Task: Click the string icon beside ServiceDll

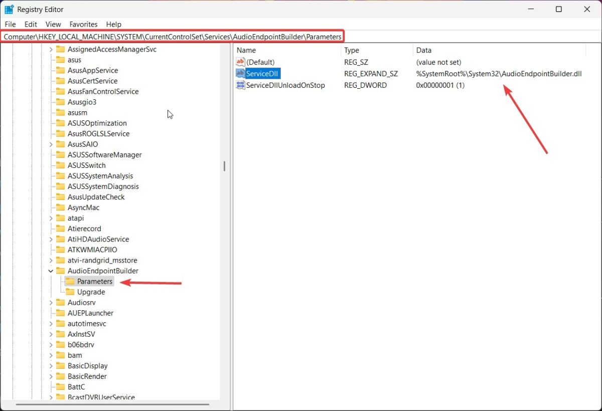Action: point(240,73)
